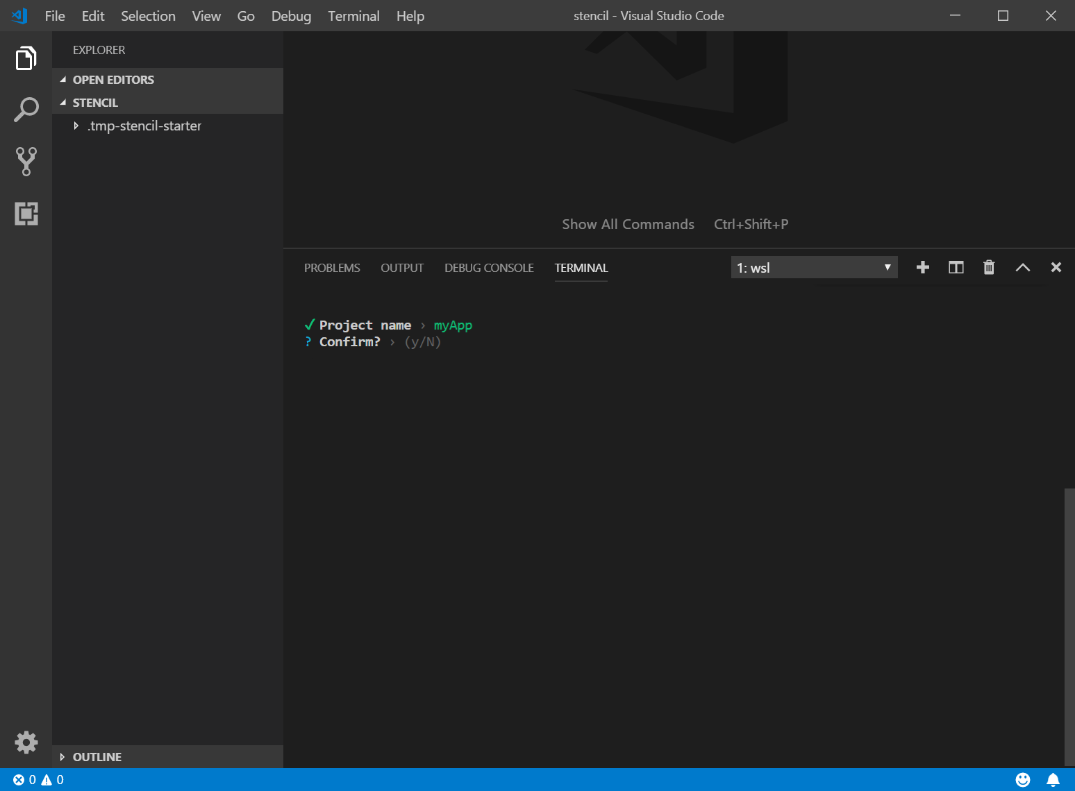Collapse the STENCIL folder section
The width and height of the screenshot is (1075, 791).
pos(95,103)
